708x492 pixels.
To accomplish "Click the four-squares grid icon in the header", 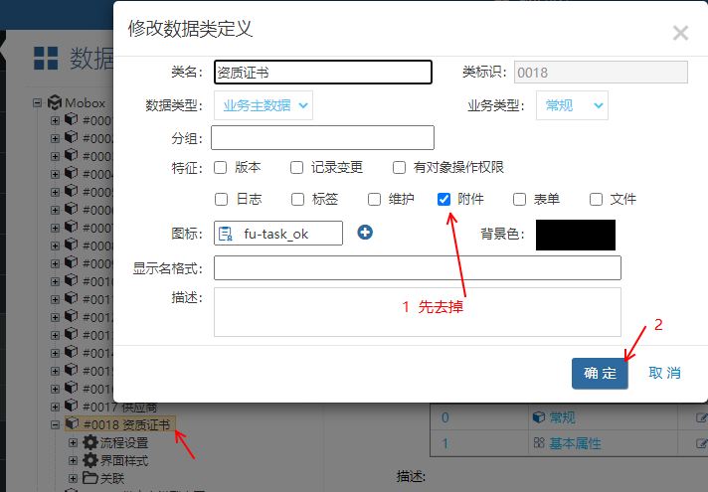I will (x=46, y=59).
